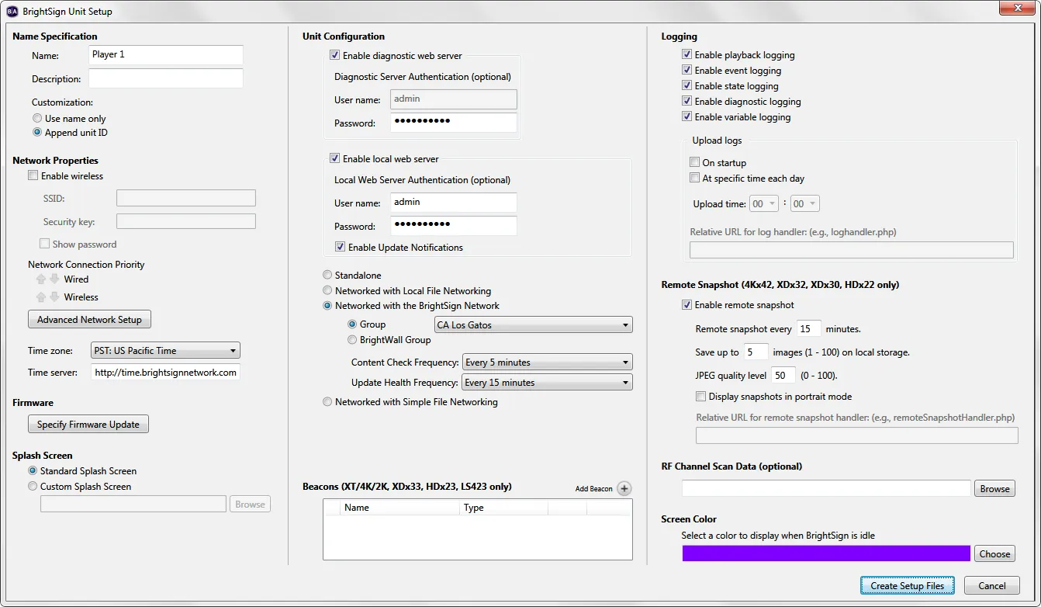This screenshot has width=1041, height=607.
Task: Click Create Setup Files button
Action: [907, 586]
